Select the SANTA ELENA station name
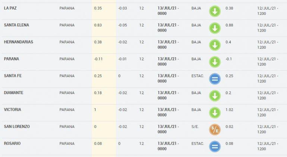This screenshot has height=157, width=287. point(16,25)
